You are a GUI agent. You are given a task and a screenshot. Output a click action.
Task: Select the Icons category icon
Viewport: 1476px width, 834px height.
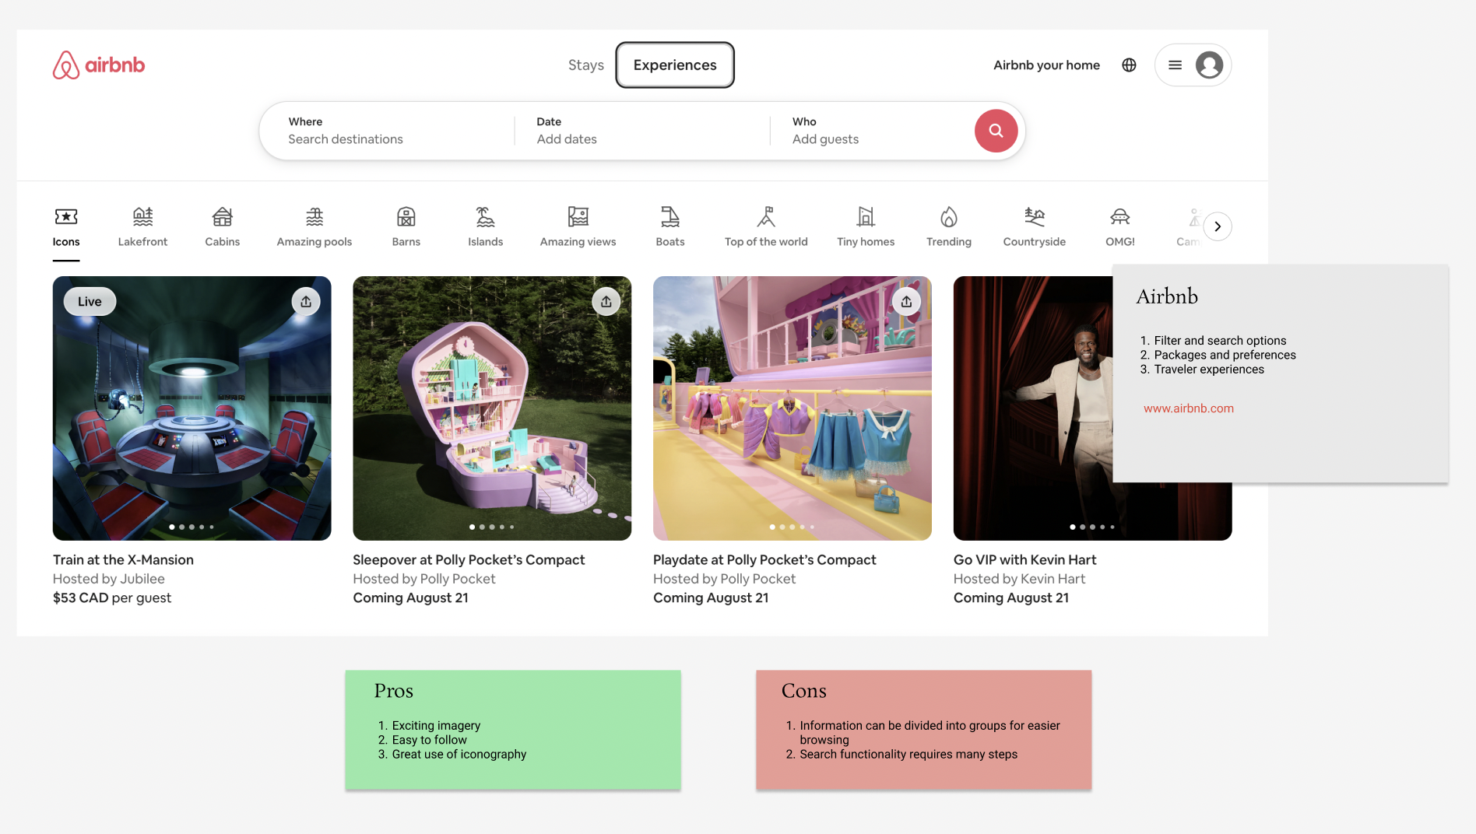[x=66, y=216]
